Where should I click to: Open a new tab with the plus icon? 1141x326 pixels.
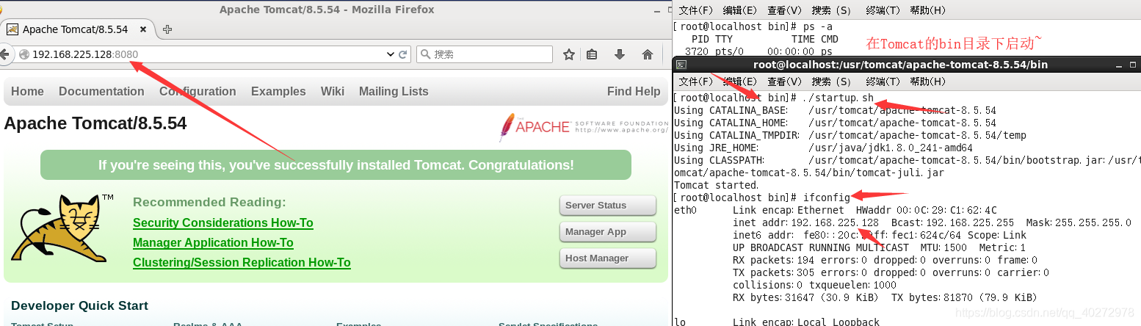click(167, 29)
